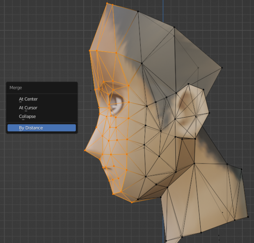Viewport: 254px width, 243px height.
Task: Choose At Cursor merge option
Action: [41, 108]
